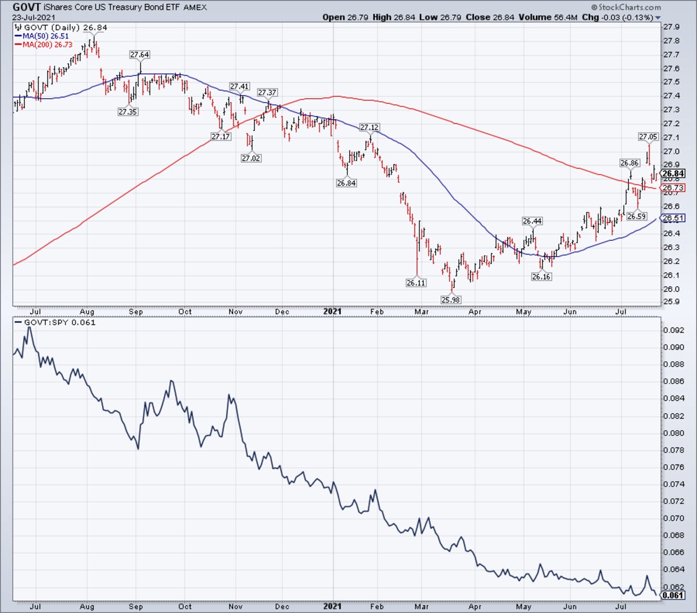Click the 26.59 low price annotation
Screen dimensions: 697x613
click(637, 216)
